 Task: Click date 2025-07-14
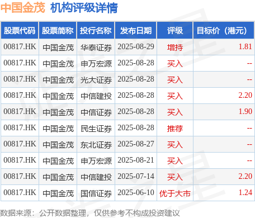[x=136, y=176]
